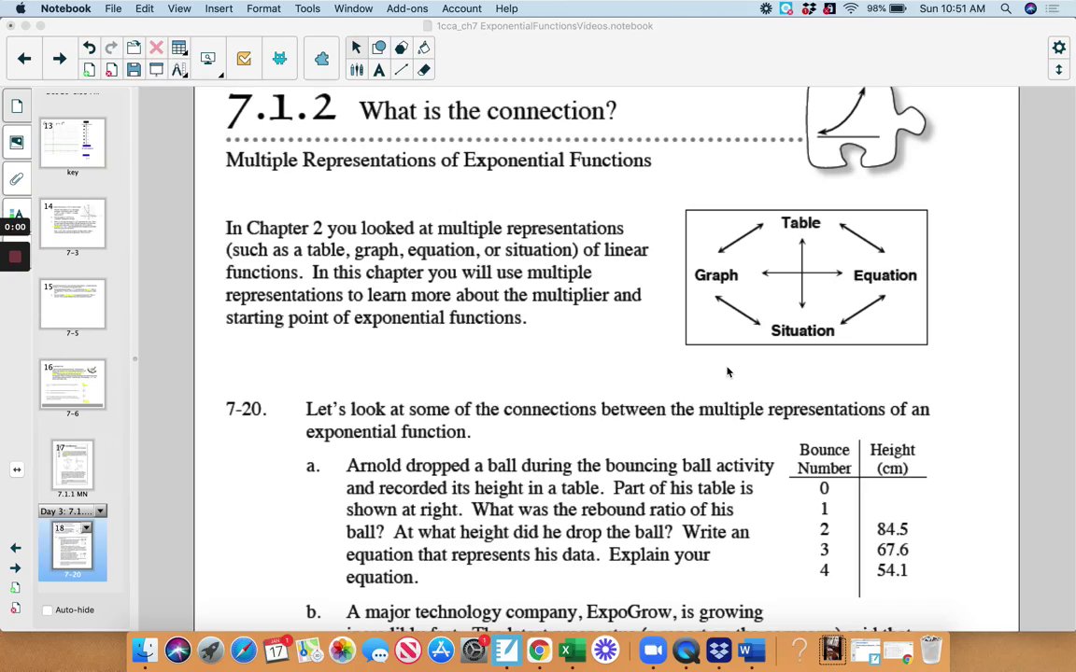
Task: Open the toolbar settings gear
Action: (x=1059, y=48)
